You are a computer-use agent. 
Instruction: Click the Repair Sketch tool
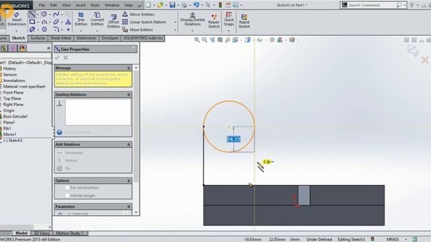coord(214,21)
